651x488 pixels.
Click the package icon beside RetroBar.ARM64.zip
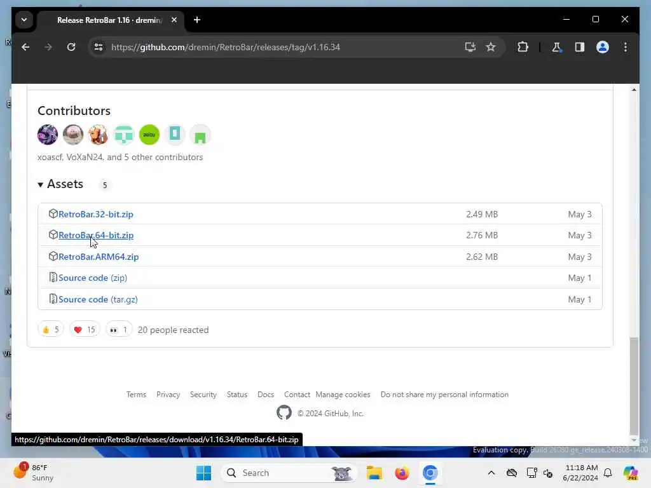pos(53,257)
